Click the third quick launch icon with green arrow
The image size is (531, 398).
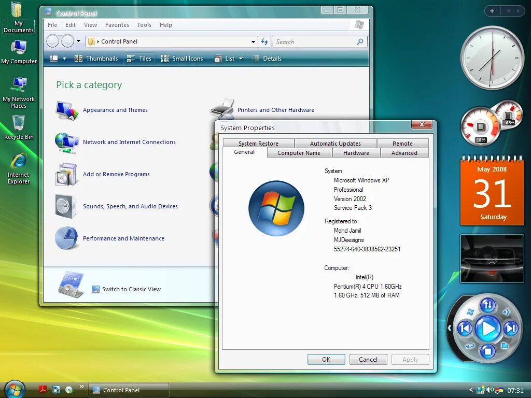[x=69, y=390]
